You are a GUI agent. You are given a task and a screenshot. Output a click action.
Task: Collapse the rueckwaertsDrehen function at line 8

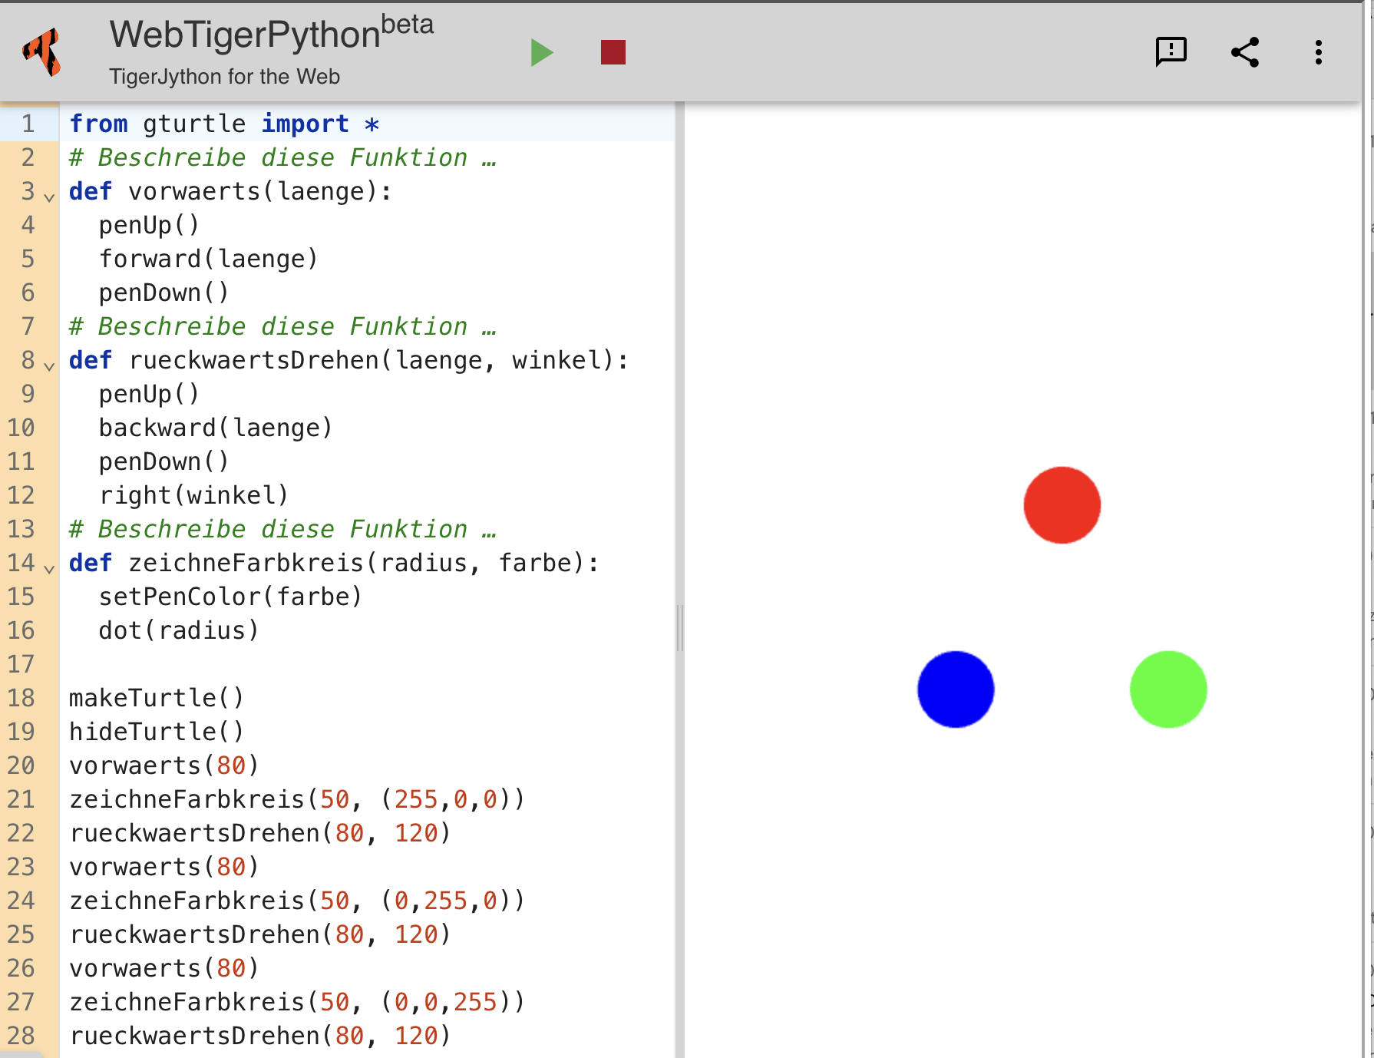(49, 366)
